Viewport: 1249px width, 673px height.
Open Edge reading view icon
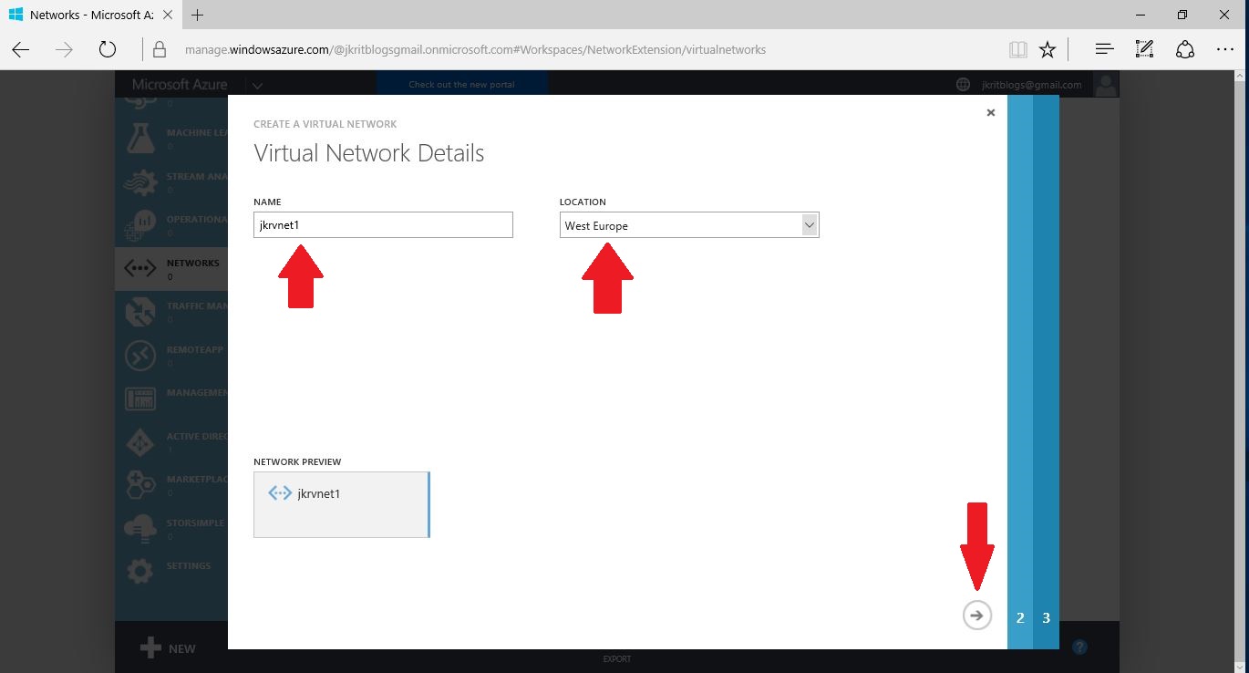[x=1017, y=49]
